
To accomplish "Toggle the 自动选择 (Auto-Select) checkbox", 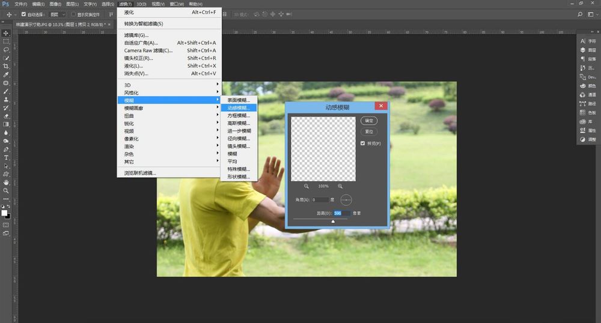I will tap(23, 14).
